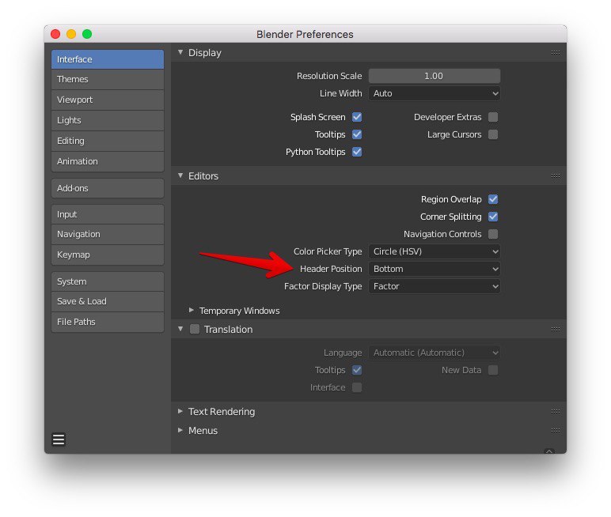Open the Color Picker Type dropdown
The image size is (611, 517).
coord(434,251)
